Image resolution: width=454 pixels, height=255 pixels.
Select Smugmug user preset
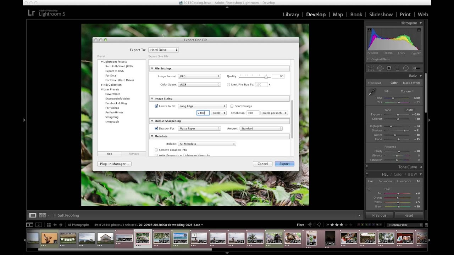pos(112,117)
